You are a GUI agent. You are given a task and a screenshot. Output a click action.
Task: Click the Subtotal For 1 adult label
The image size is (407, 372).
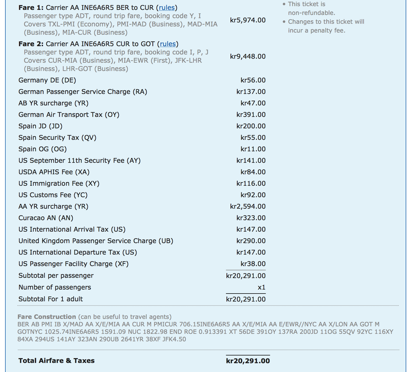(x=51, y=299)
